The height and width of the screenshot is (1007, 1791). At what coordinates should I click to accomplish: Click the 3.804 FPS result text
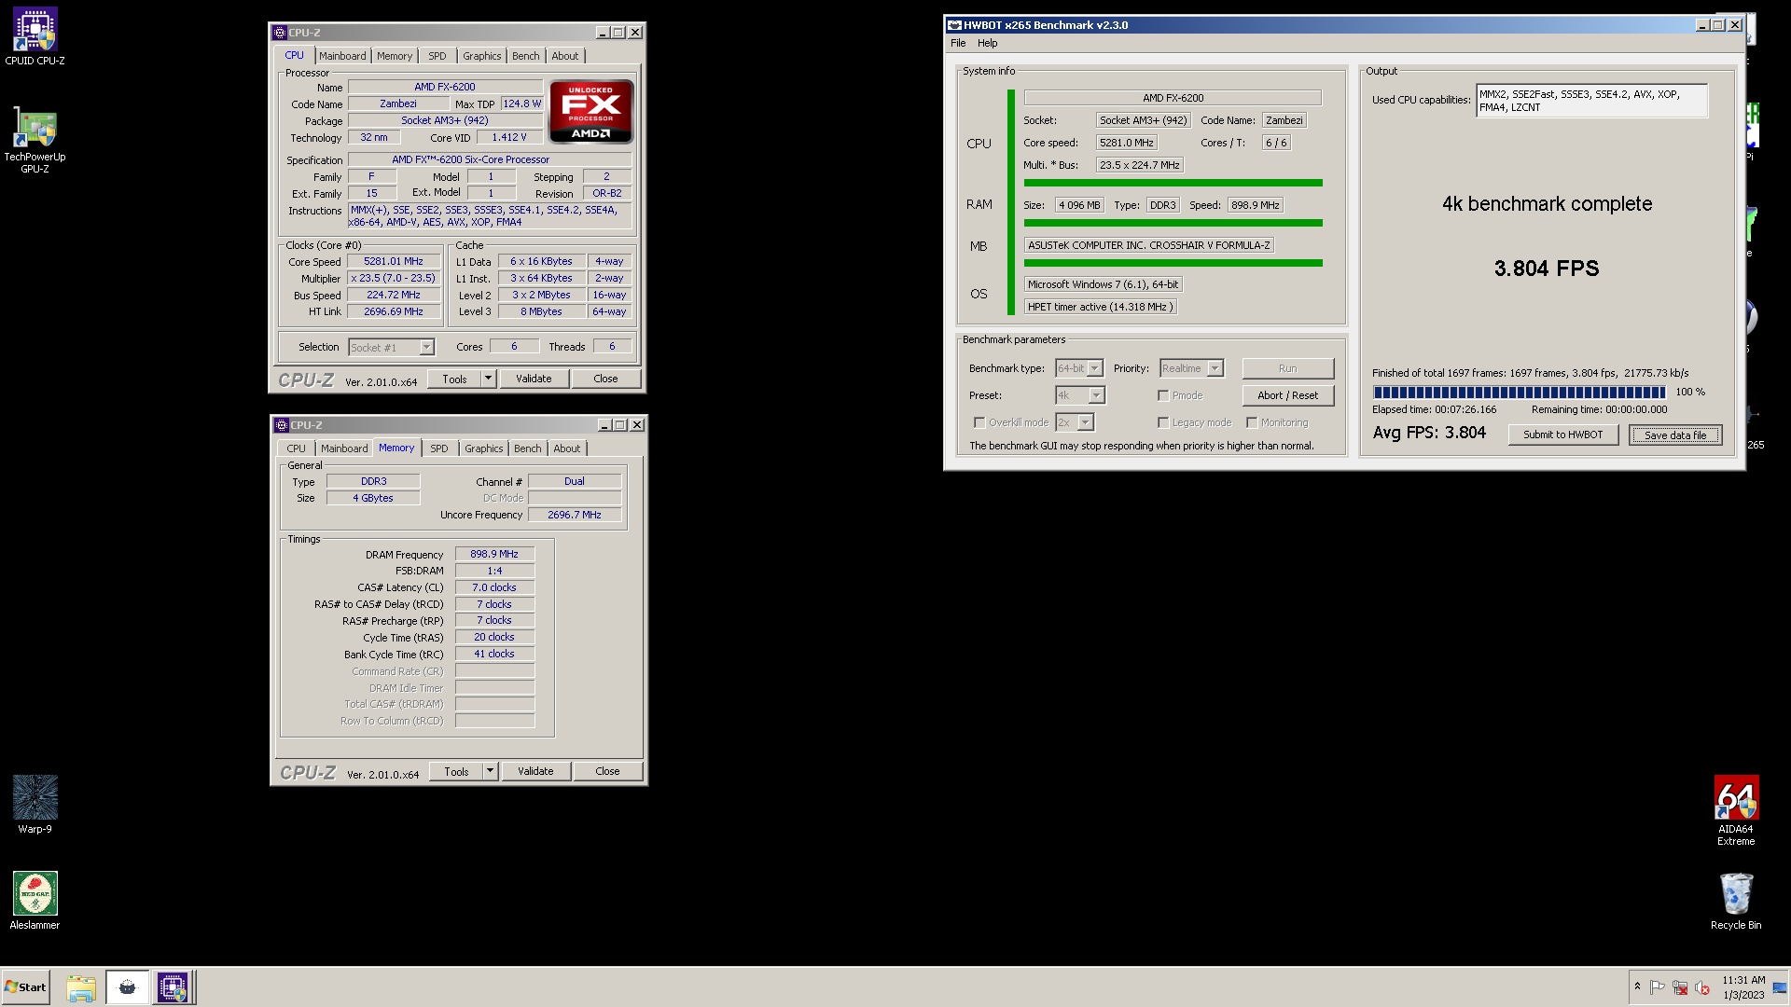pyautogui.click(x=1546, y=269)
